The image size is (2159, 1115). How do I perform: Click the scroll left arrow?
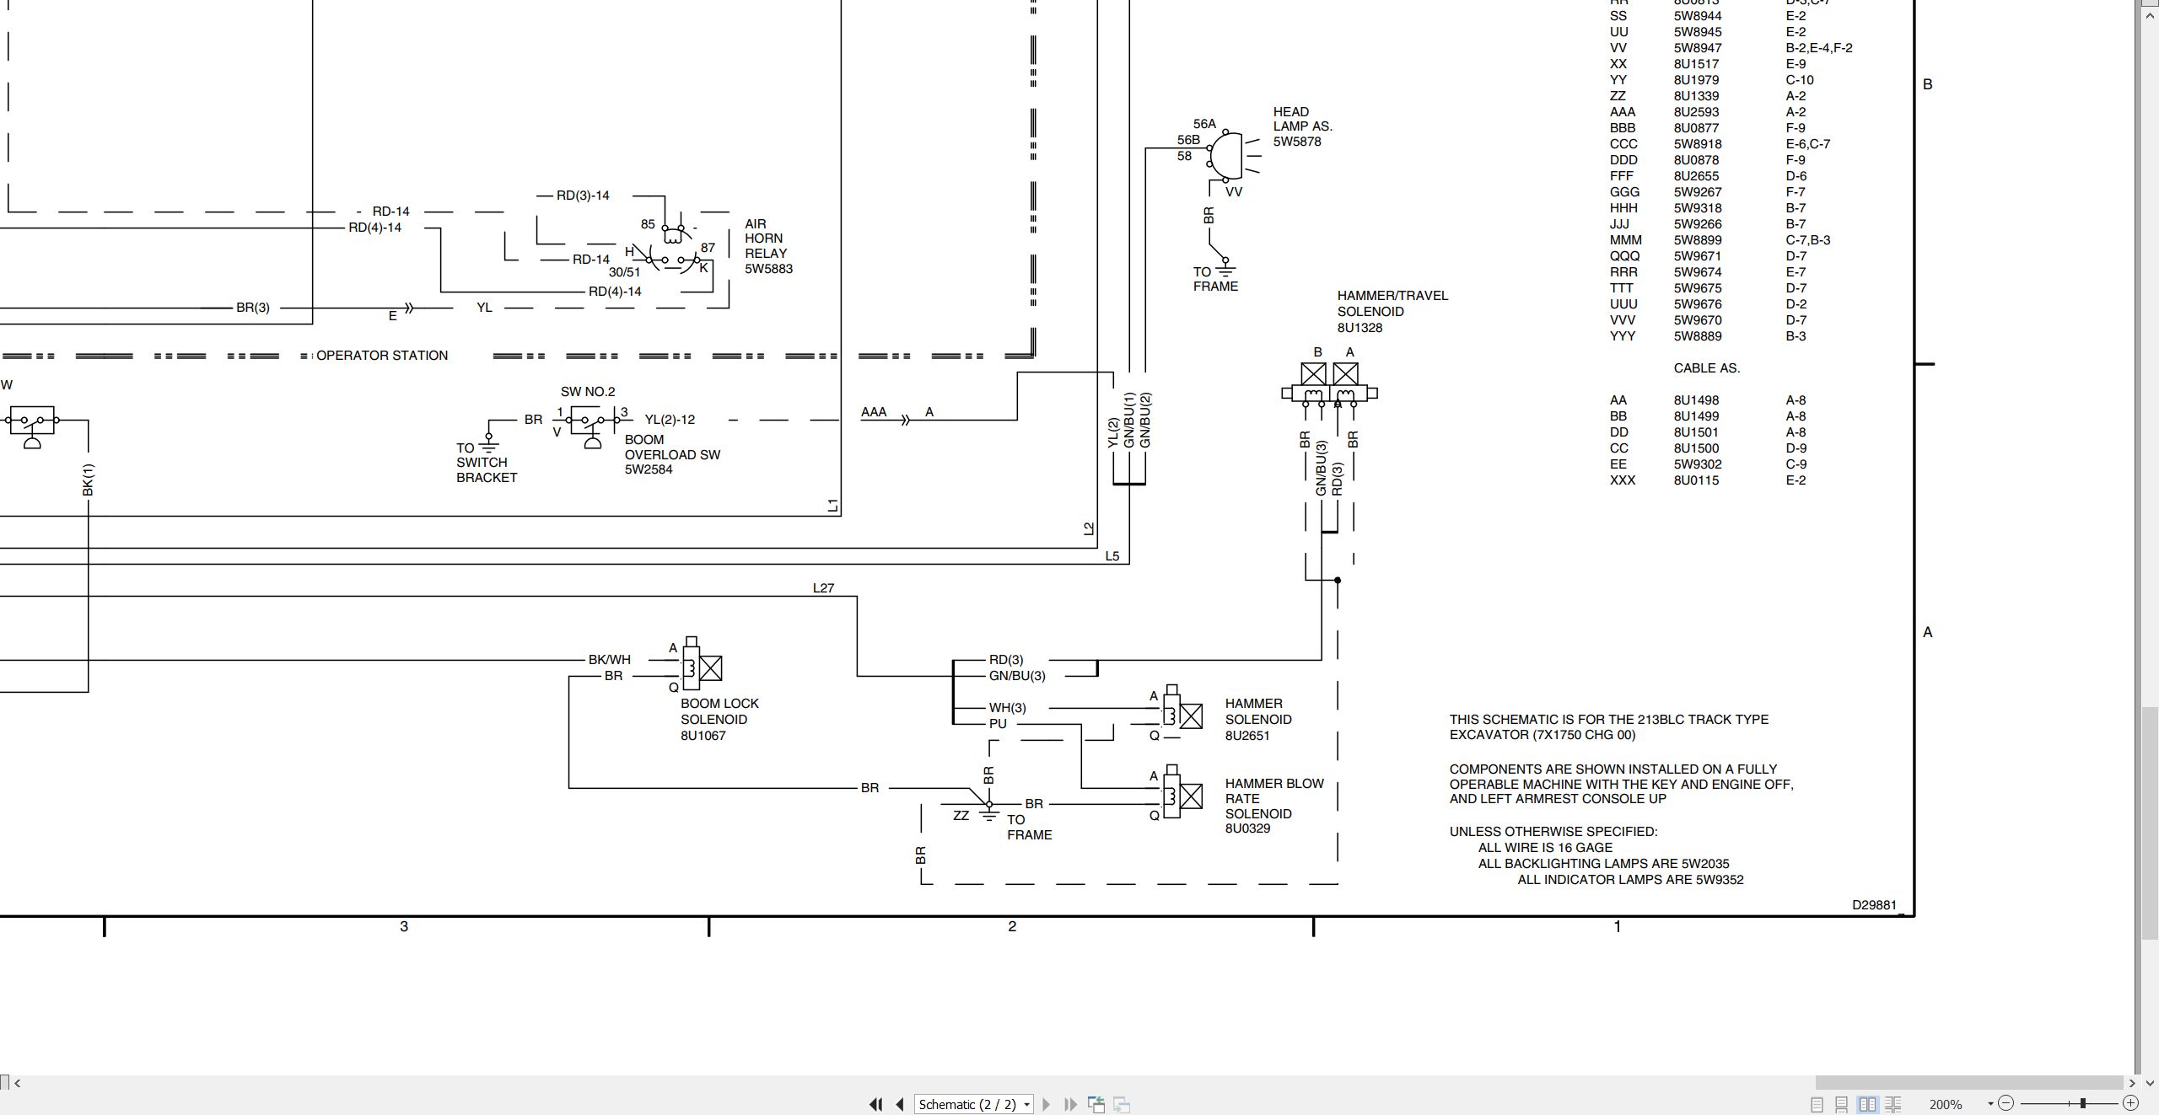[x=18, y=1083]
